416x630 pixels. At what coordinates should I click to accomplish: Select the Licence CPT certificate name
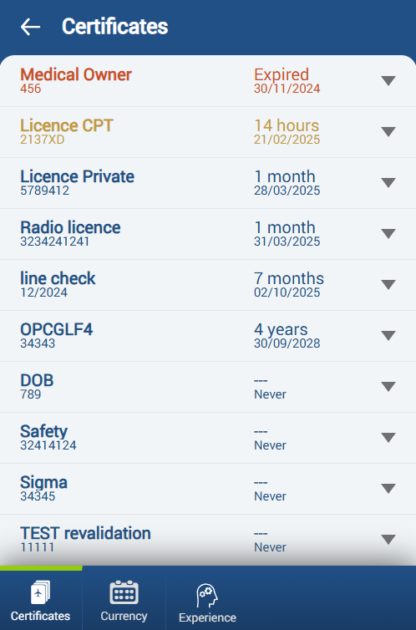[67, 126]
